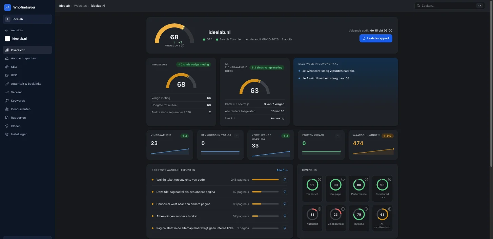The image size is (493, 239).
Task: Click the Instellingen gear icon
Action: pyautogui.click(x=7, y=134)
